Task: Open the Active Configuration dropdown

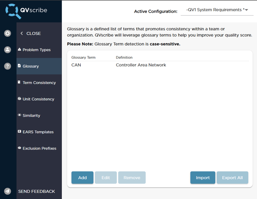Action: (217, 10)
